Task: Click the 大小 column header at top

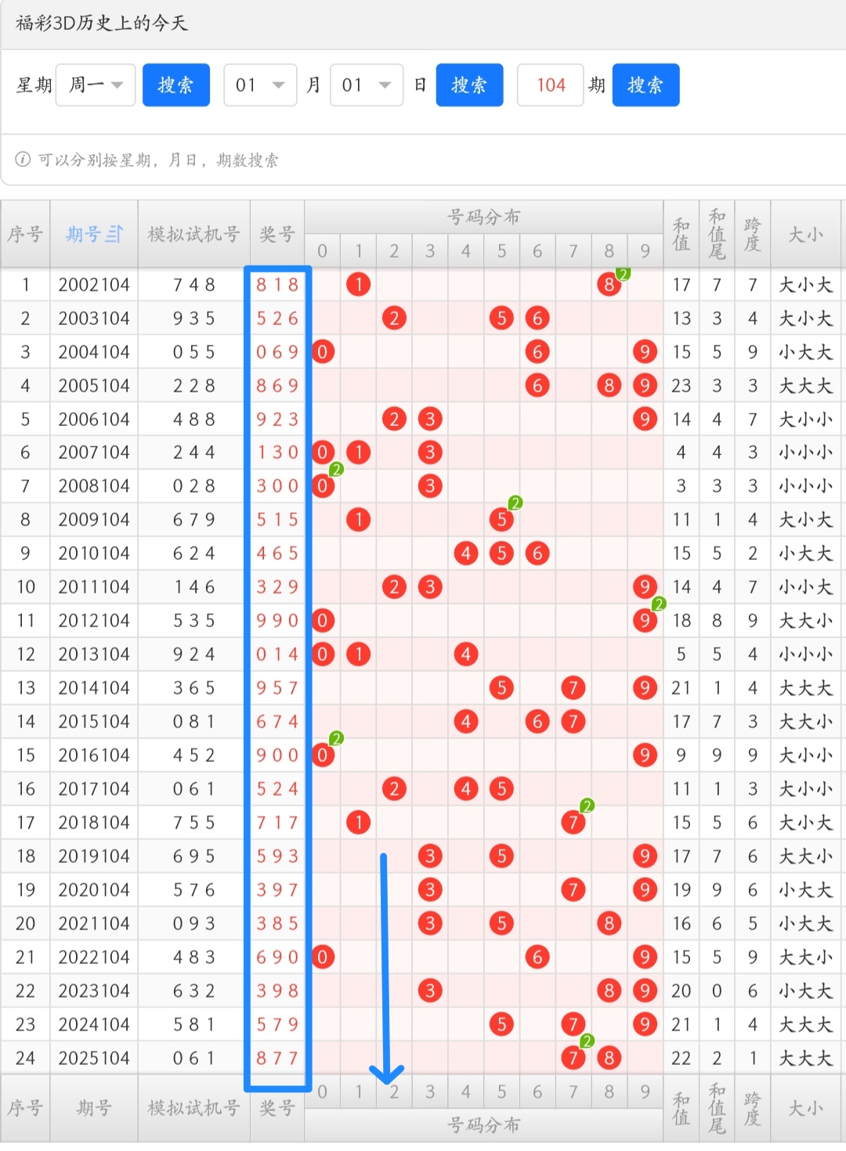Action: [x=805, y=234]
